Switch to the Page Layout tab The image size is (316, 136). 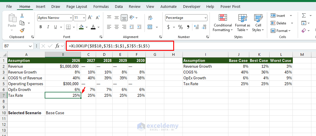[77, 6]
